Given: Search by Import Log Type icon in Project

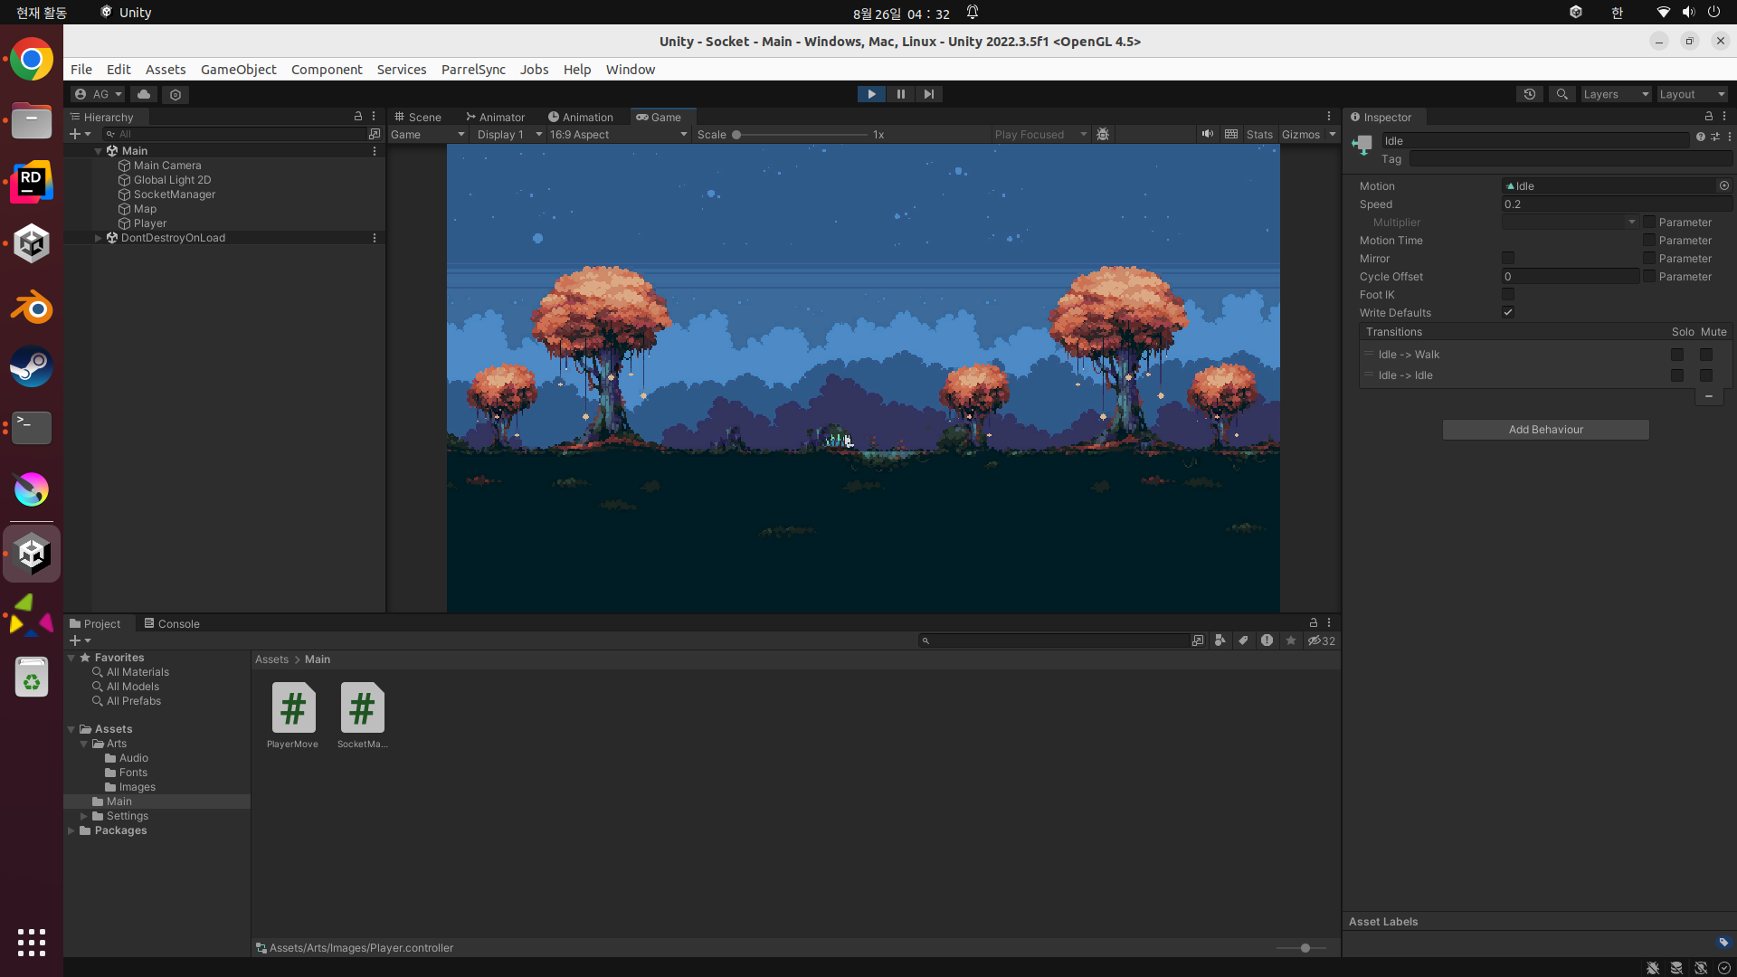Looking at the screenshot, I should (x=1267, y=640).
